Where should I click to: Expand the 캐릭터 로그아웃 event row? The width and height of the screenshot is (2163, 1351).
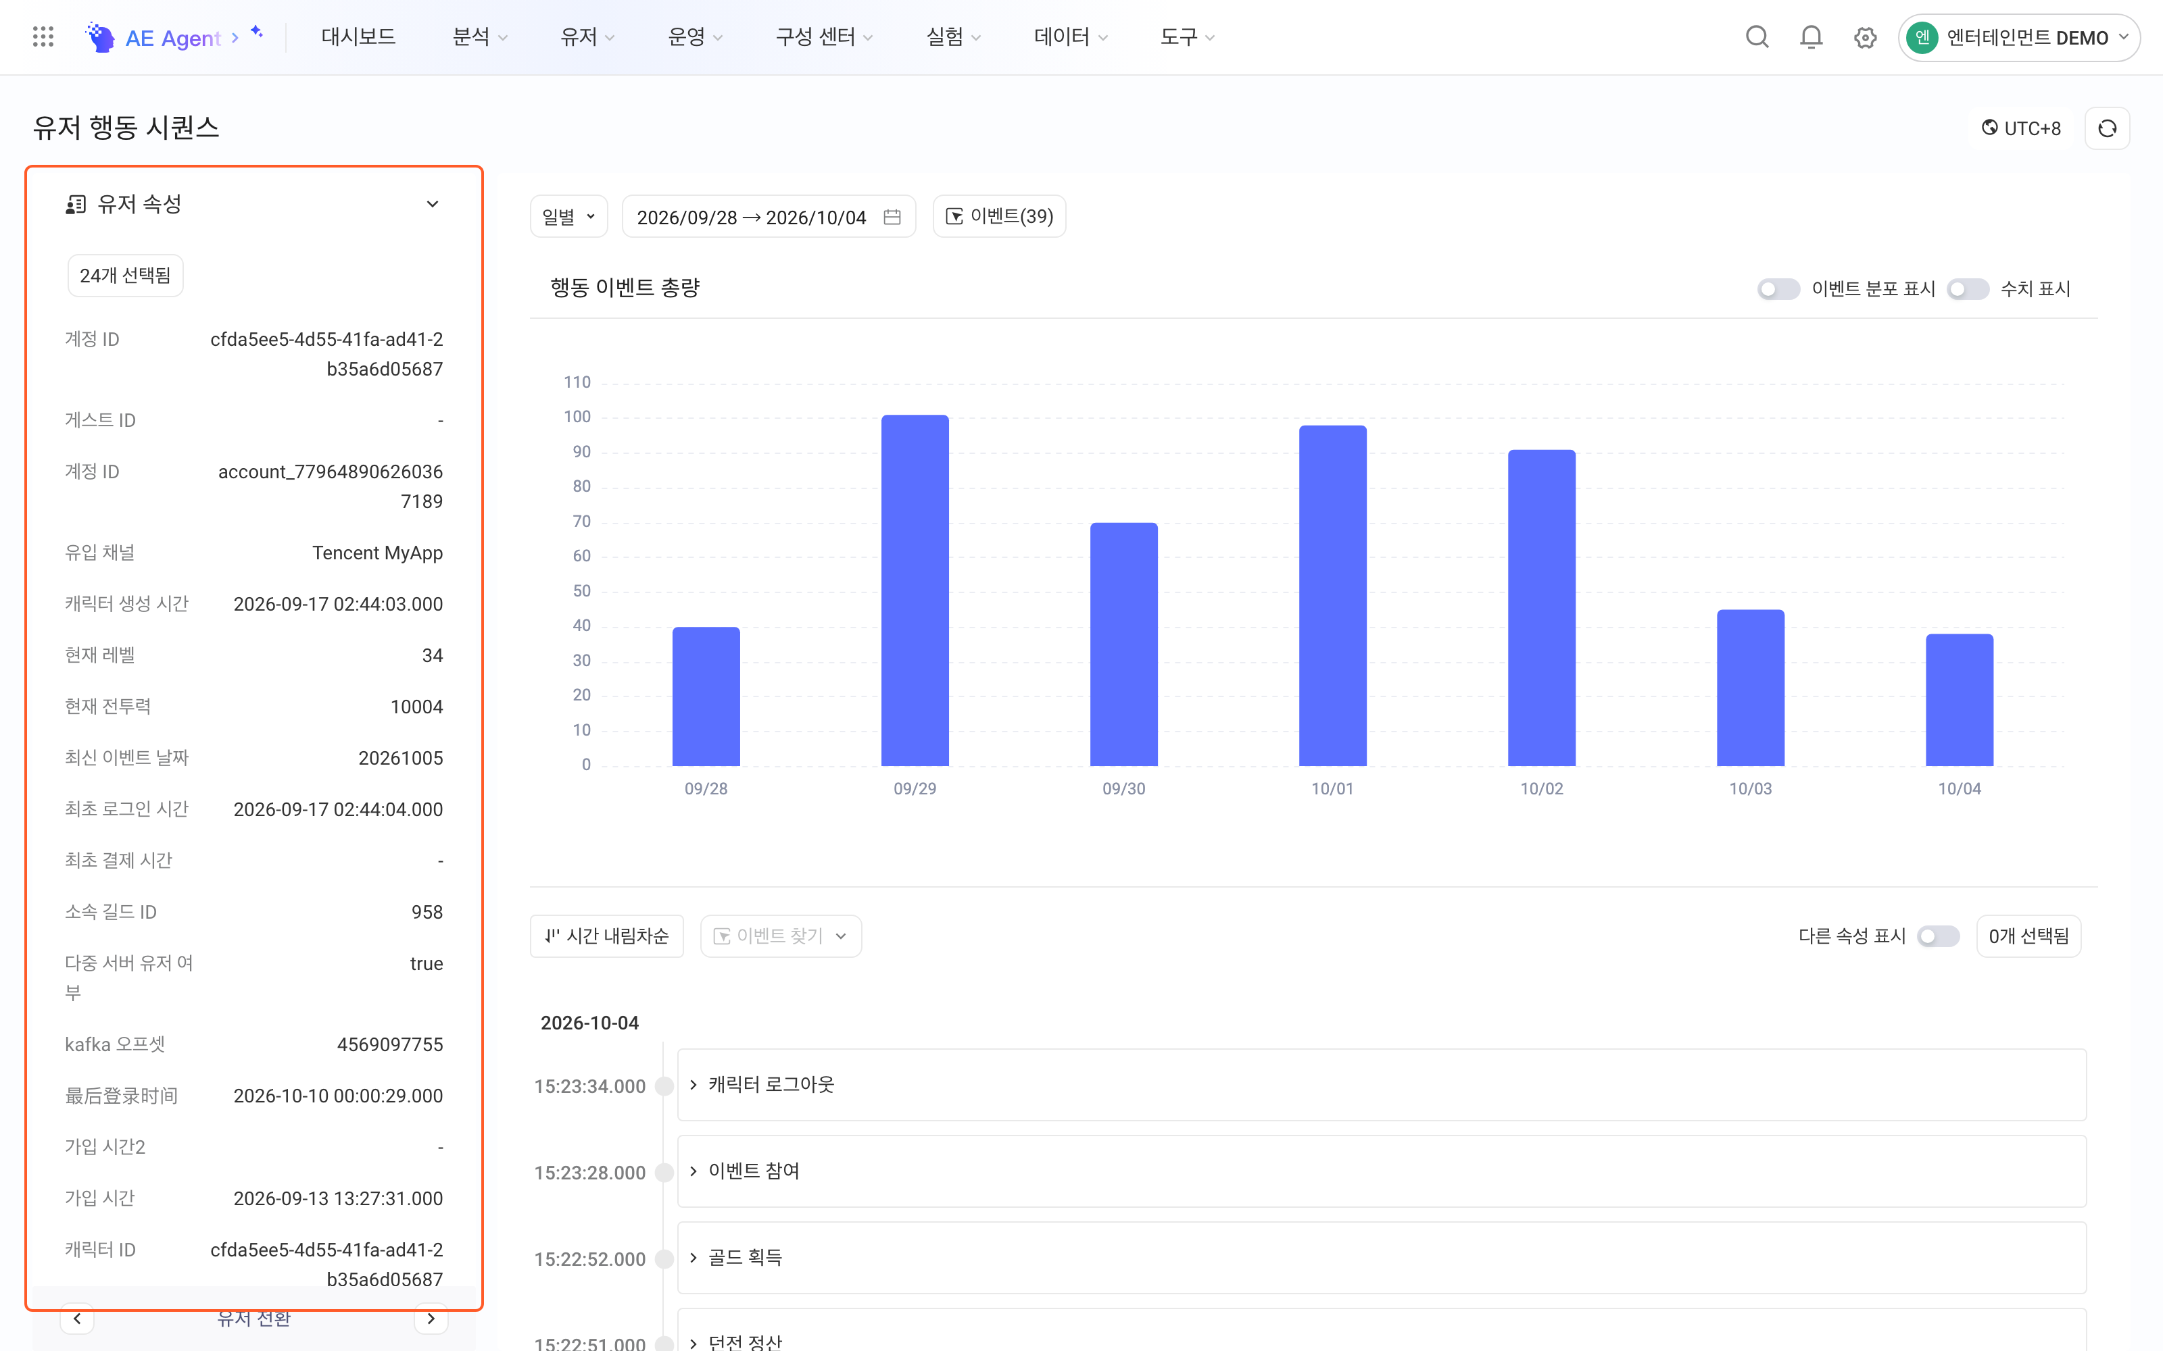1381,1085
